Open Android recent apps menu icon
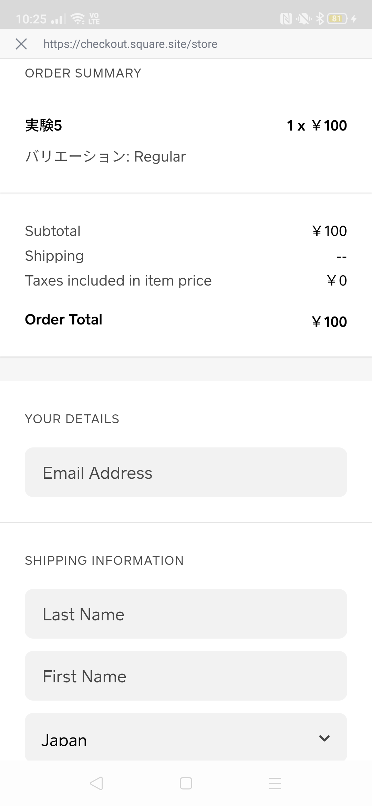The width and height of the screenshot is (372, 806). click(x=275, y=783)
